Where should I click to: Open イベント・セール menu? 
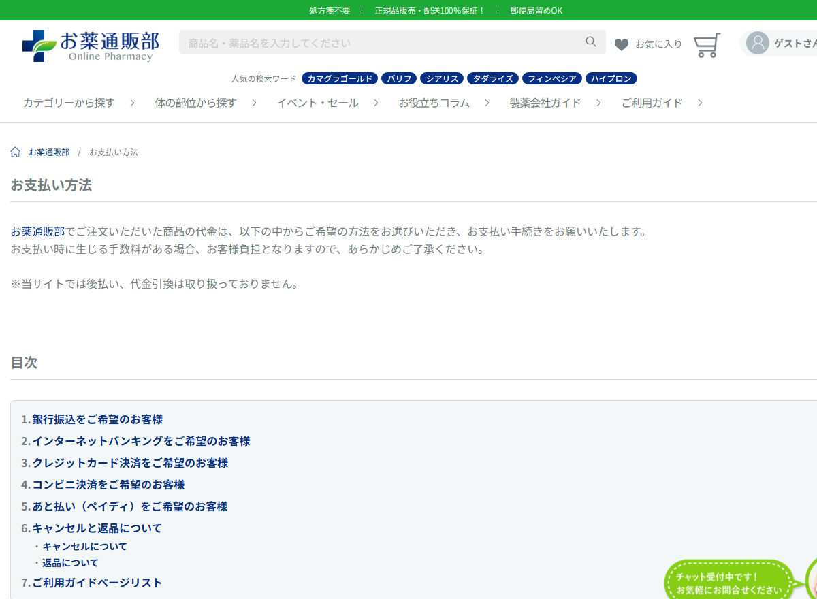(x=317, y=103)
